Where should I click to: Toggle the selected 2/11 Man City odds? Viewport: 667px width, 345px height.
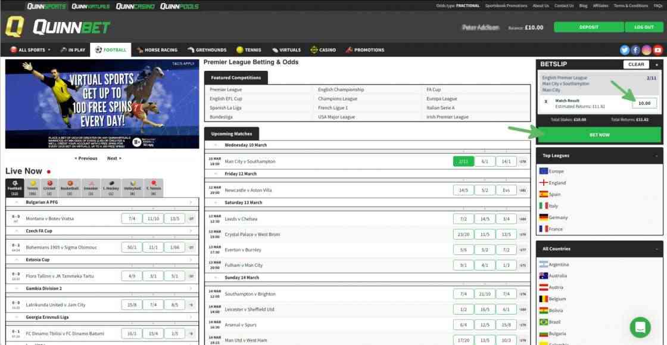(463, 161)
